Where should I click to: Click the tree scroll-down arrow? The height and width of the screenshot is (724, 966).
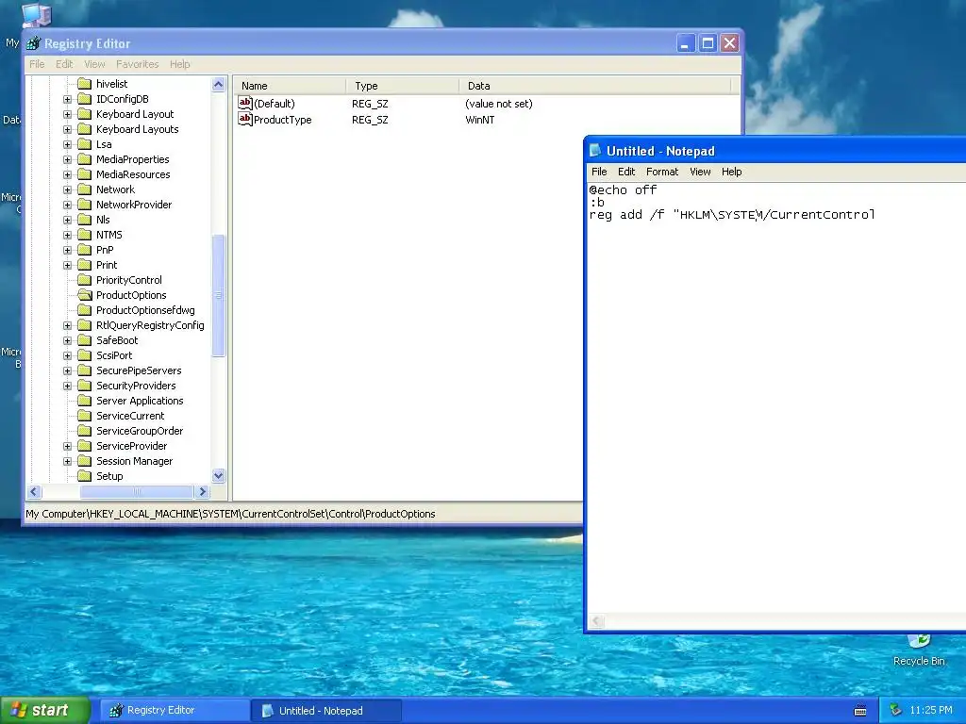tap(218, 475)
